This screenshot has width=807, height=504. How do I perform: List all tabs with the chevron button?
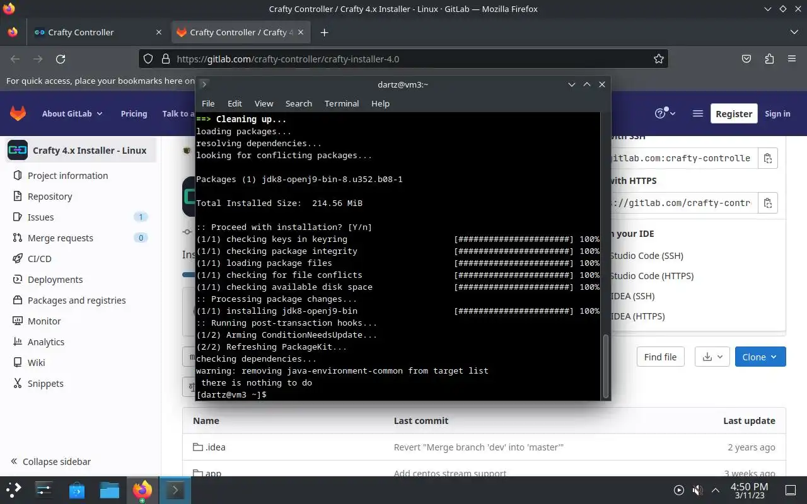(794, 32)
